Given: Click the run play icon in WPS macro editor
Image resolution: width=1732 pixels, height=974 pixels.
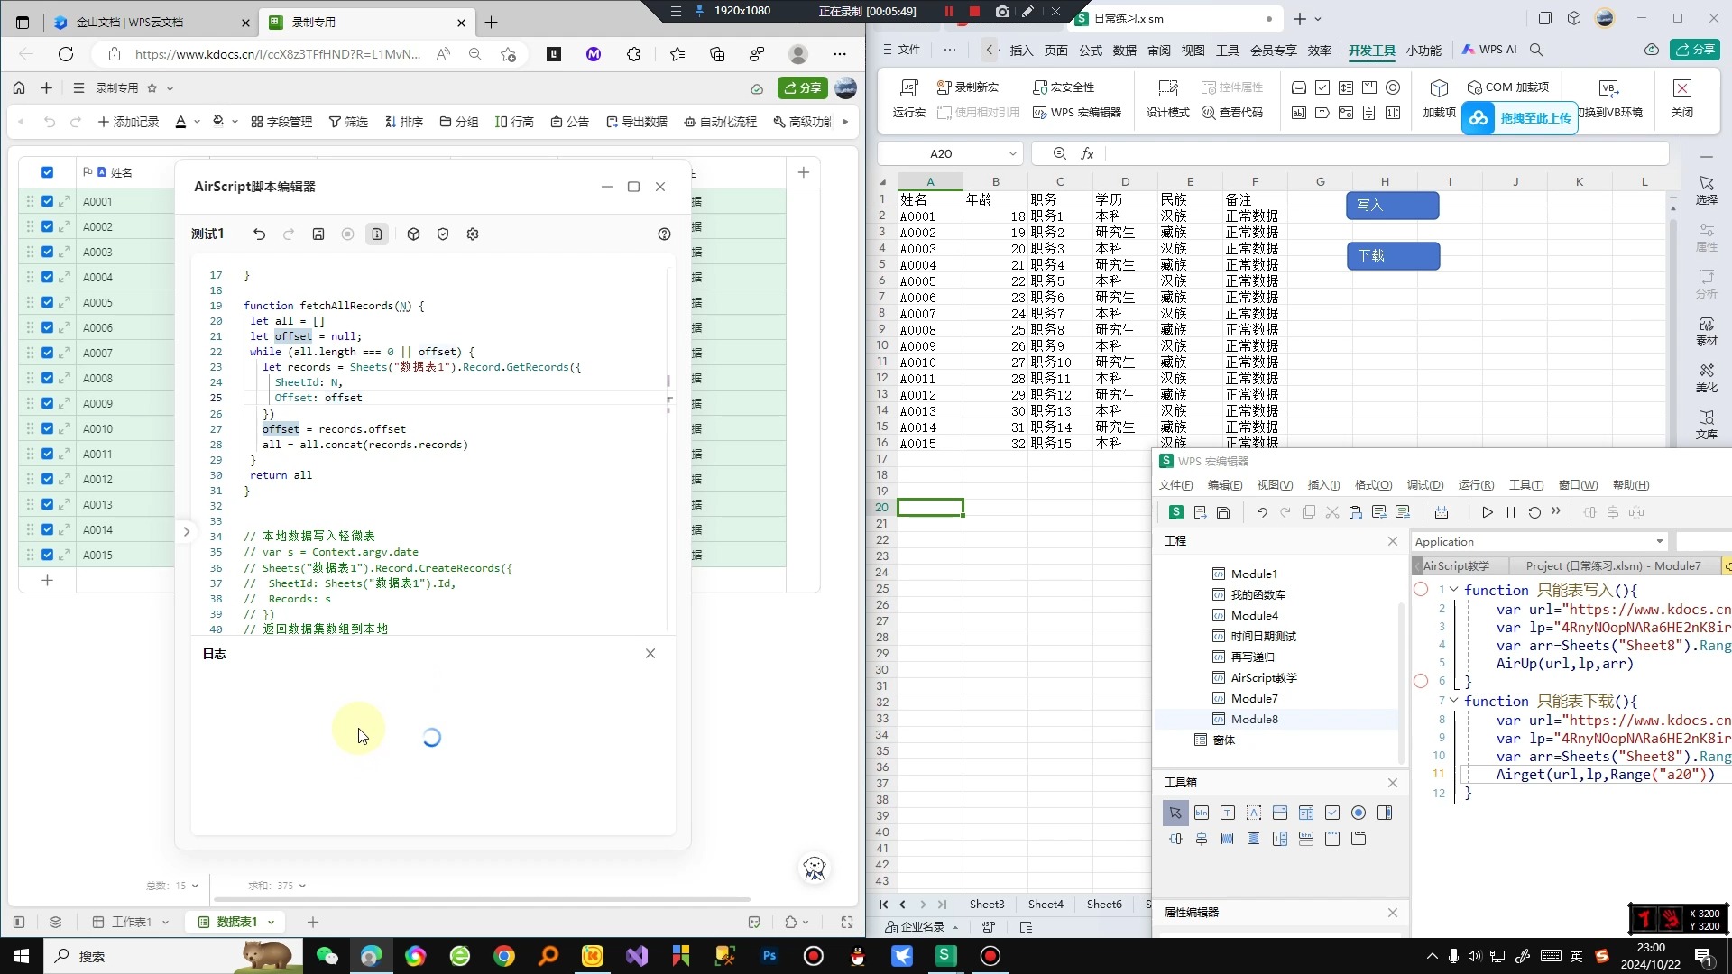Looking at the screenshot, I should coord(1488,512).
